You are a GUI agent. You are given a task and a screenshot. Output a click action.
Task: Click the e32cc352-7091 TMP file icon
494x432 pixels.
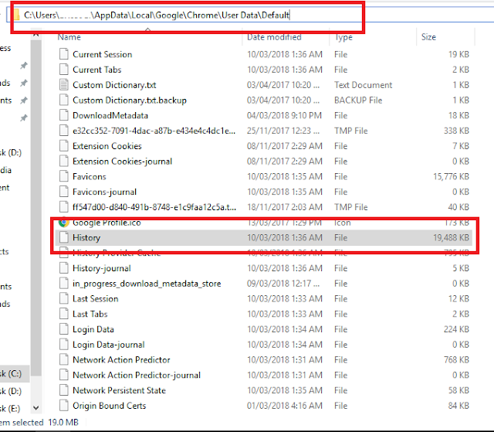64,131
